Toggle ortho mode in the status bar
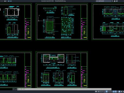The height and width of the screenshot is (93, 124). (x=104, y=91)
